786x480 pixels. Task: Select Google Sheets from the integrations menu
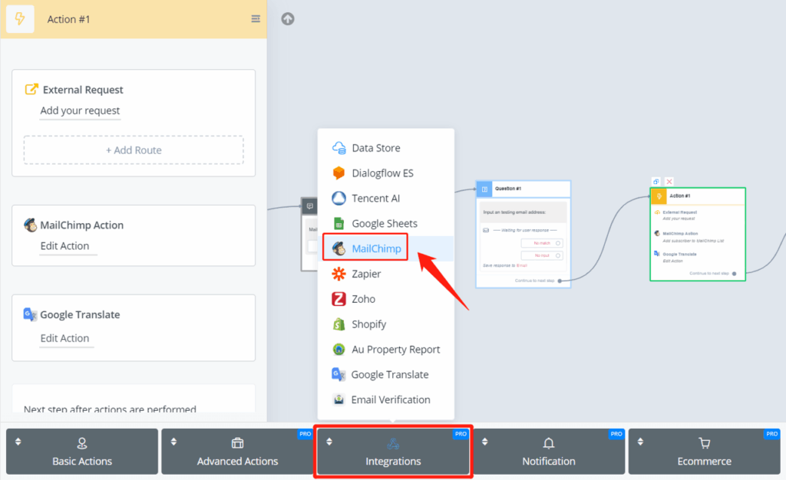384,223
